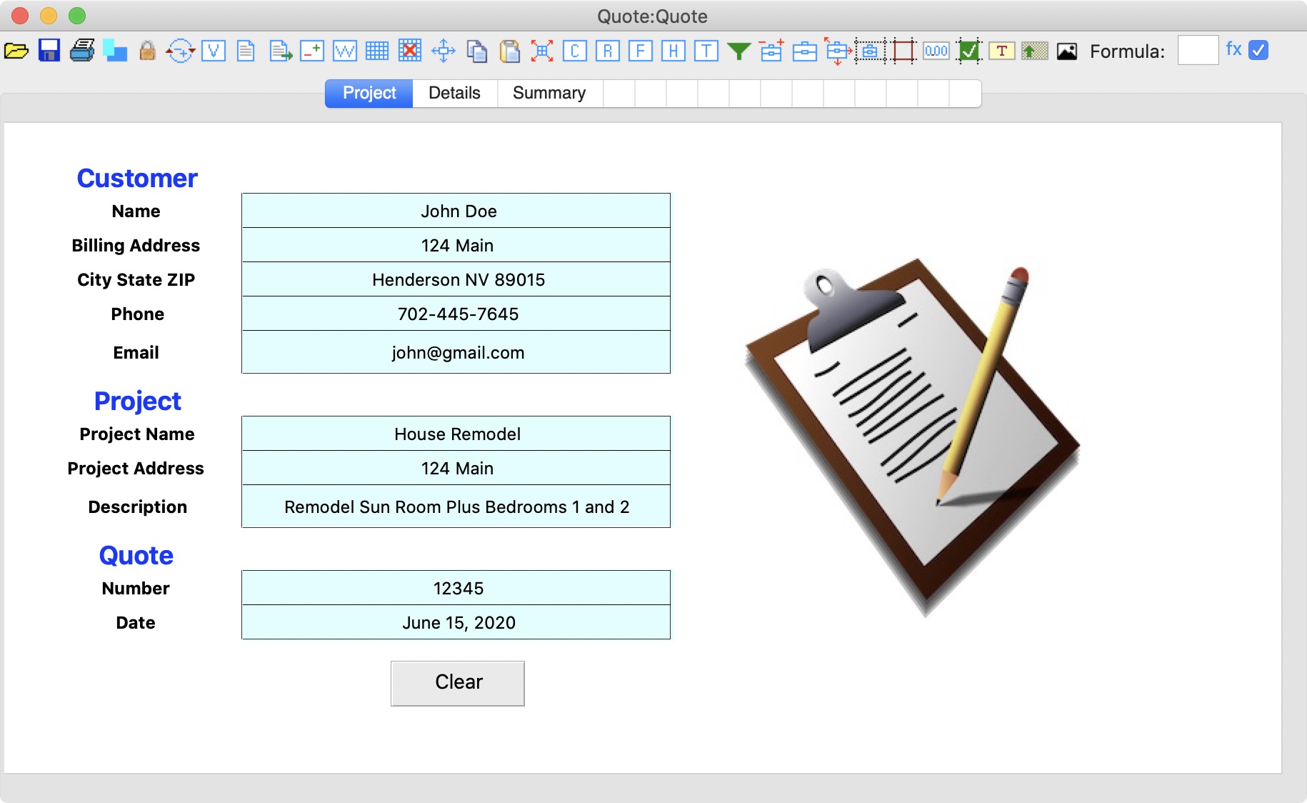Click the green checkmark box icon
This screenshot has height=803, width=1307.
[969, 51]
